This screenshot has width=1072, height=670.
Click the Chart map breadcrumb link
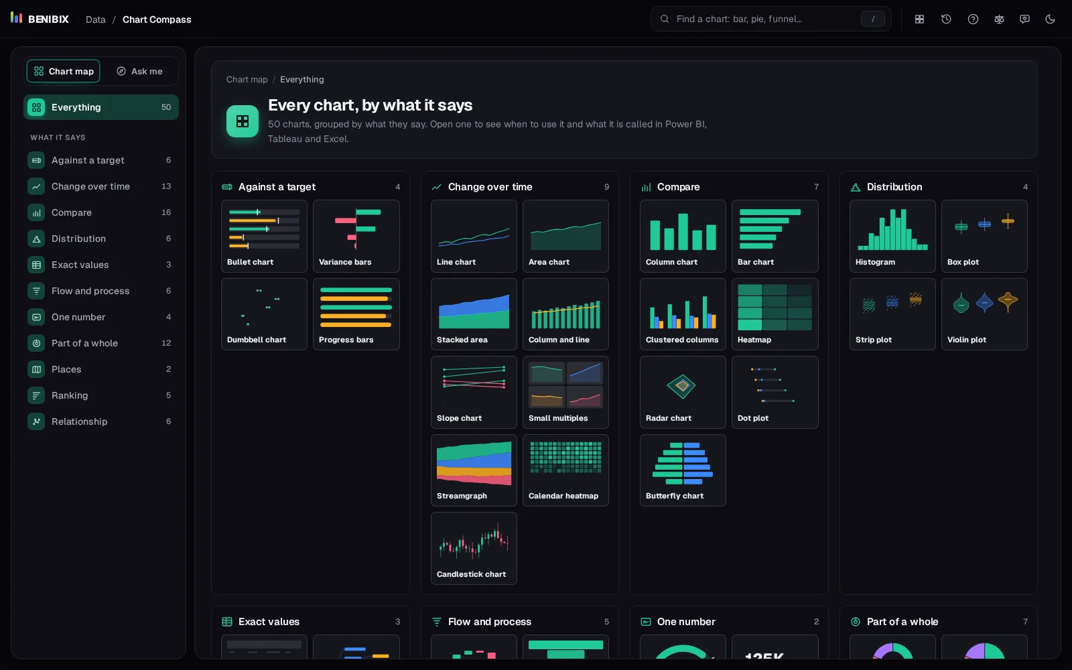(x=247, y=79)
